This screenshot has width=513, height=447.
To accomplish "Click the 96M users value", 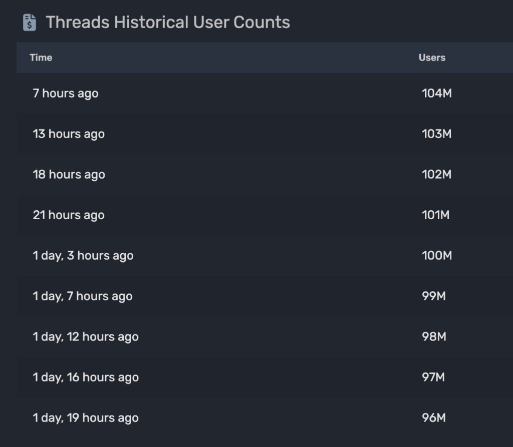I will [434, 417].
